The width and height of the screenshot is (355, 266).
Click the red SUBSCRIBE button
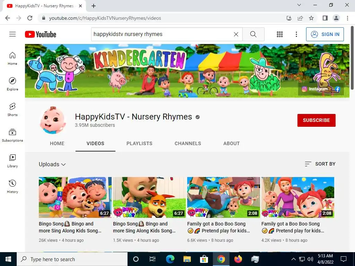coord(316,120)
